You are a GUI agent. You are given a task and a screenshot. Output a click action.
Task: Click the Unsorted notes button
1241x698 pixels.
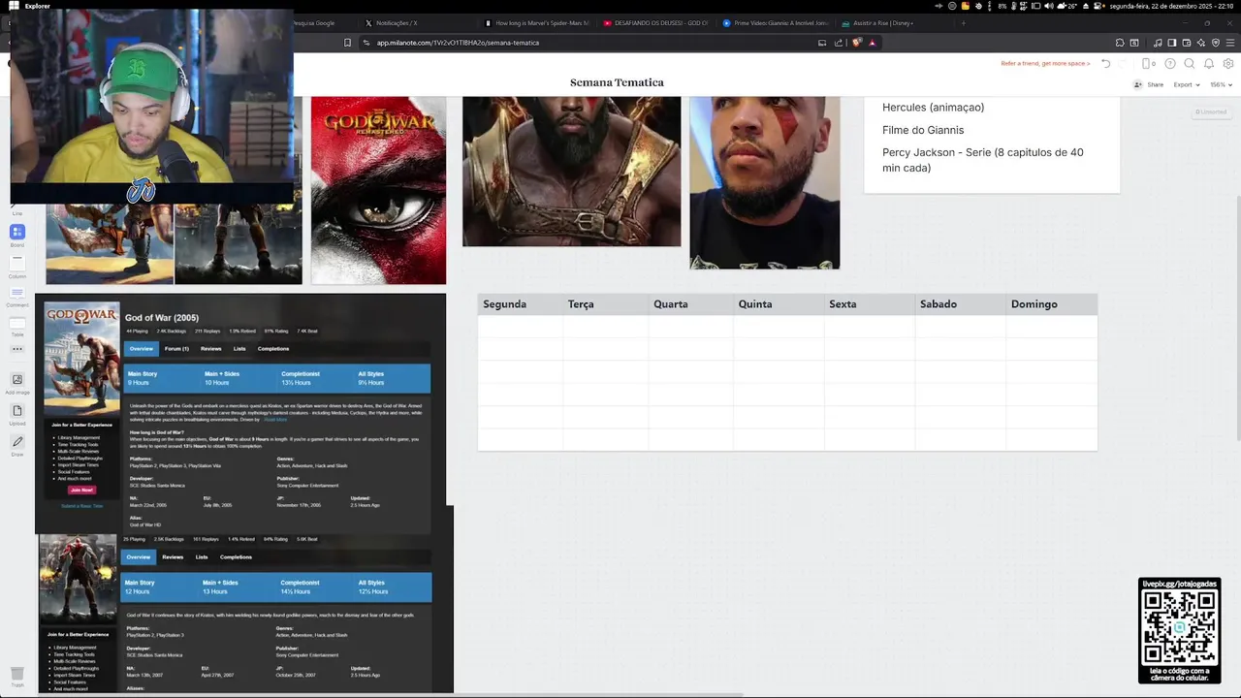pyautogui.click(x=1211, y=111)
